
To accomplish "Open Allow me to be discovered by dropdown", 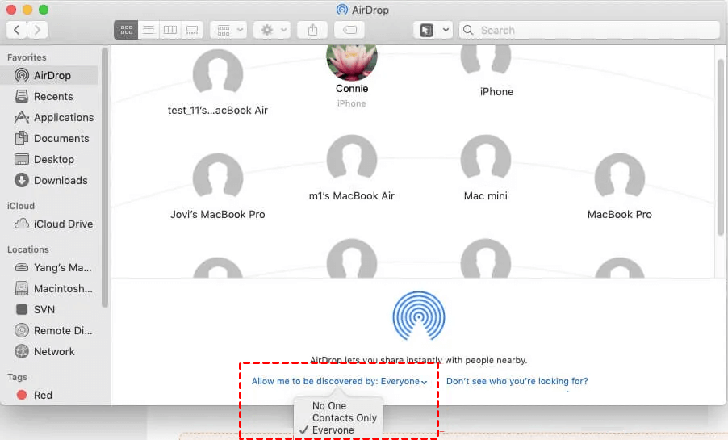I will point(339,381).
